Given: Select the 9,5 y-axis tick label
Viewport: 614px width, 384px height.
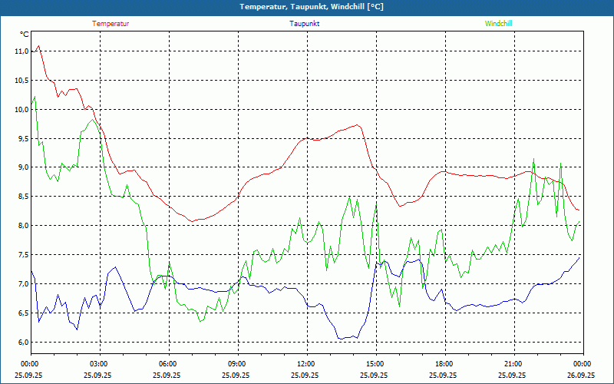Looking at the screenshot, I should click(21, 138).
